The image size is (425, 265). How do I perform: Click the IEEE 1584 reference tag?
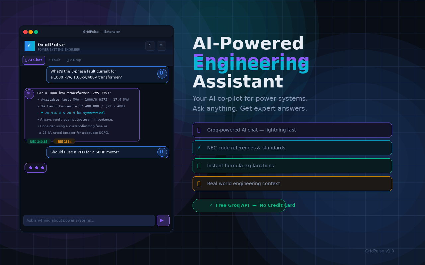coord(64,141)
